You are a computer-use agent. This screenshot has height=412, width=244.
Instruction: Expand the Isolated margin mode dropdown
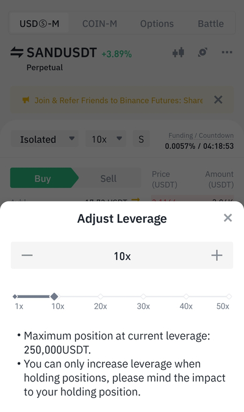tap(45, 139)
